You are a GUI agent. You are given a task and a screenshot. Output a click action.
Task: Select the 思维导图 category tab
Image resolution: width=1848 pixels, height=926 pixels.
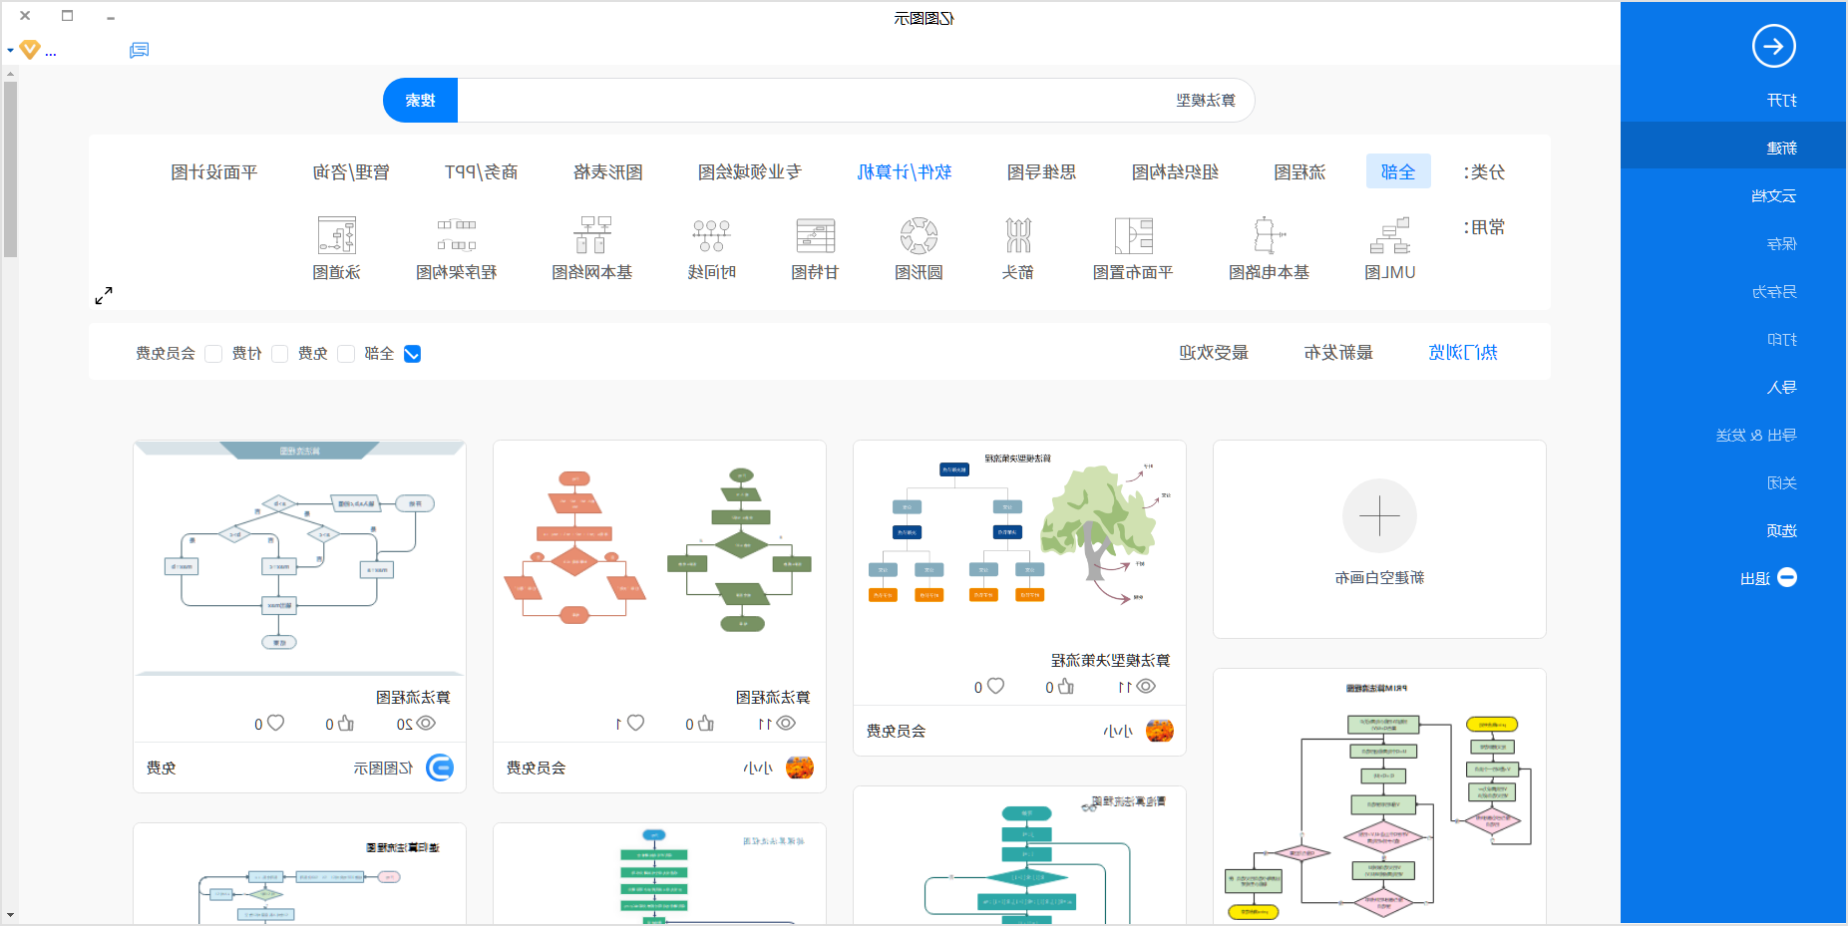[x=1041, y=171]
